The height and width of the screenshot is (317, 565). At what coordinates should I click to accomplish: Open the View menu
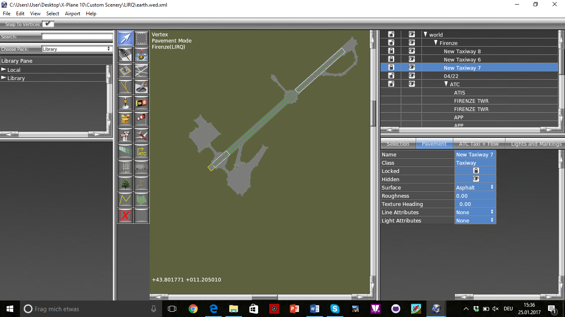[x=36, y=14]
